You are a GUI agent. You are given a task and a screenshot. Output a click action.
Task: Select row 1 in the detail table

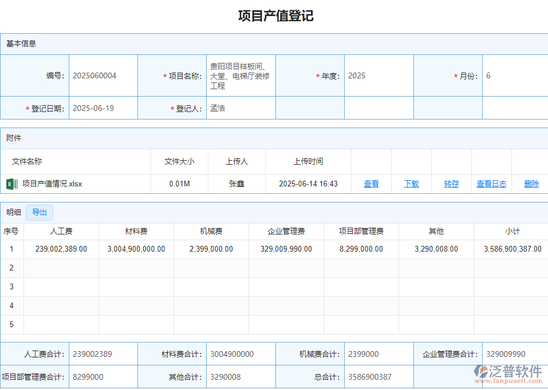(12, 249)
